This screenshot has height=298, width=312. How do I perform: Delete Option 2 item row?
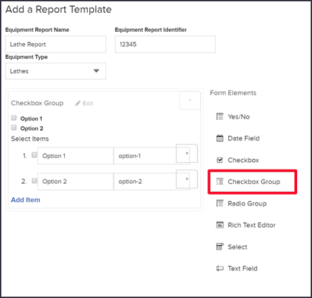tap(186, 179)
